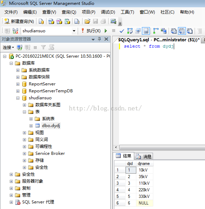Viewport: 205px width, 209px height.
Task: Pin the Object Explorer panel with pushpin icon
Action: click(99, 39)
